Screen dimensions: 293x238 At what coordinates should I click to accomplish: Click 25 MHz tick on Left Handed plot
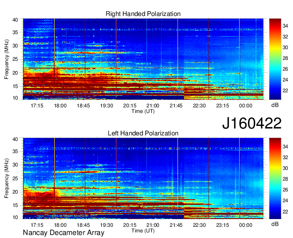pyautogui.click(x=15, y=178)
